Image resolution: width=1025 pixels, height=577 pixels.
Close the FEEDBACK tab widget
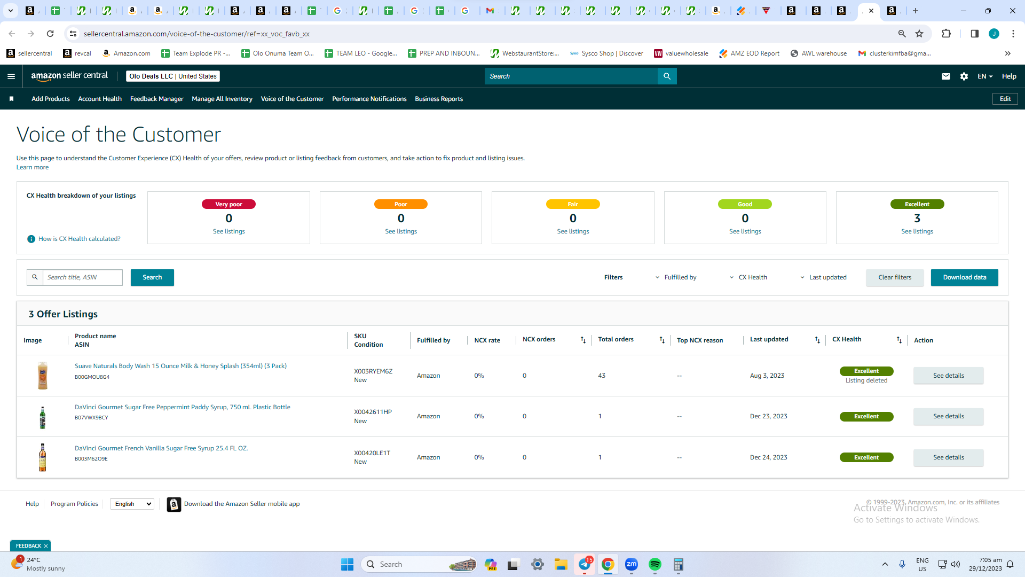(46, 546)
